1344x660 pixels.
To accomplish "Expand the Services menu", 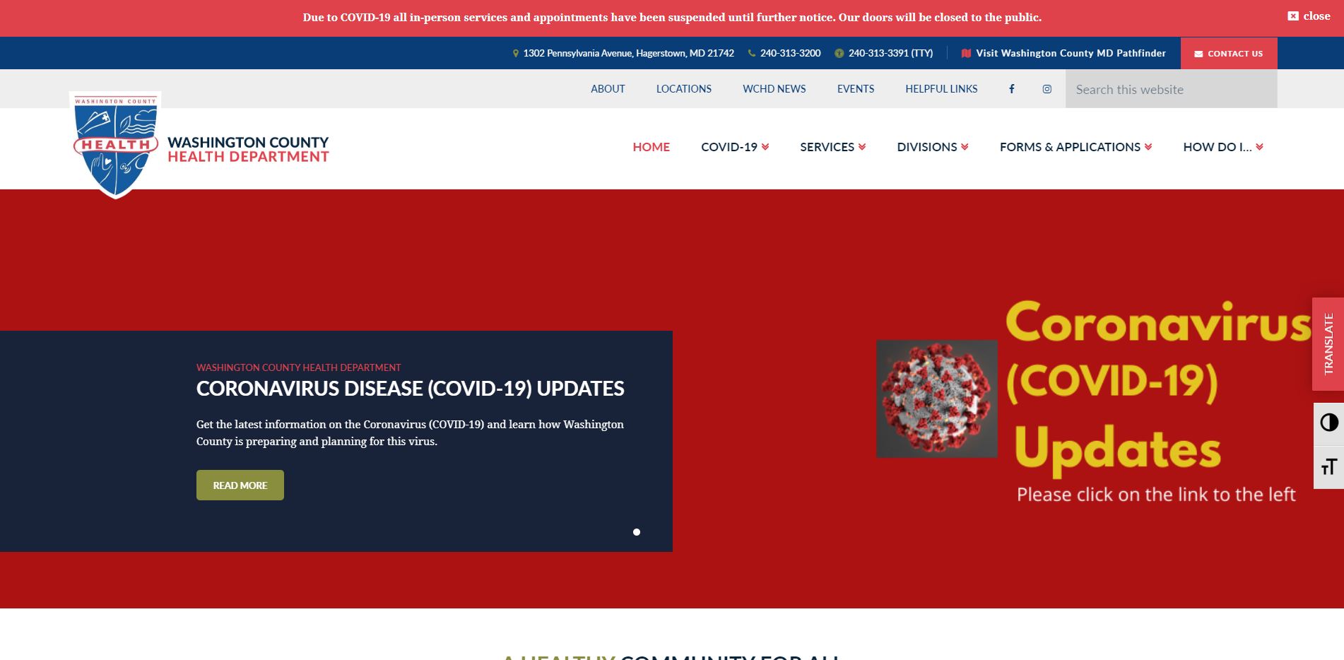I will [x=832, y=147].
